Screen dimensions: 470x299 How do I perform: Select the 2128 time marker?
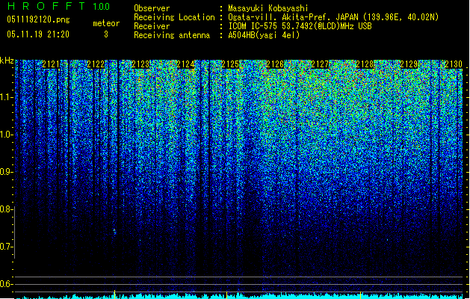point(365,64)
